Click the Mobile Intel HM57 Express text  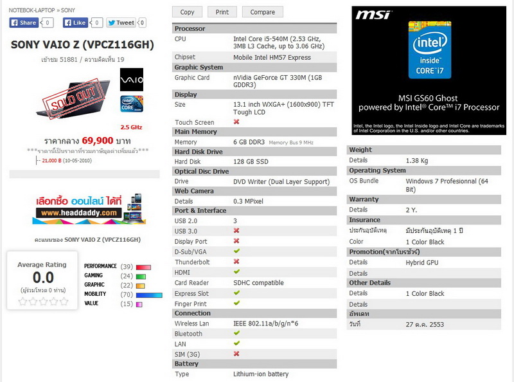pyautogui.click(x=272, y=57)
